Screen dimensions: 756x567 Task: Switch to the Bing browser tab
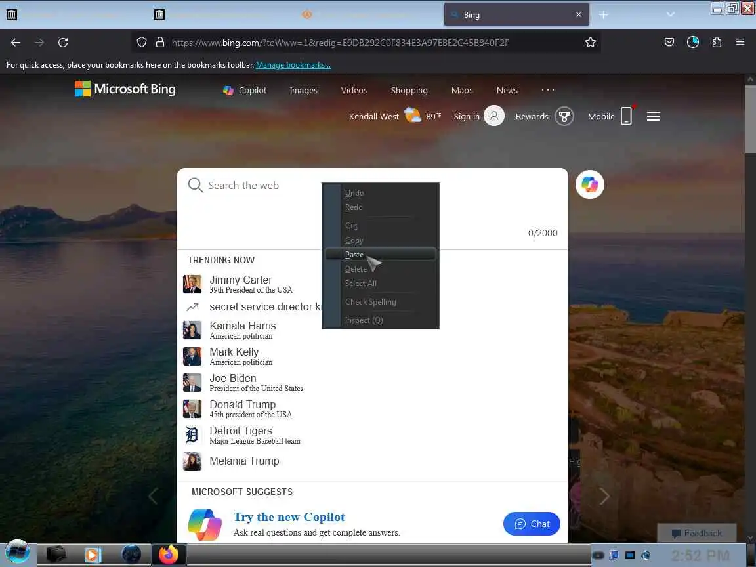(x=516, y=14)
